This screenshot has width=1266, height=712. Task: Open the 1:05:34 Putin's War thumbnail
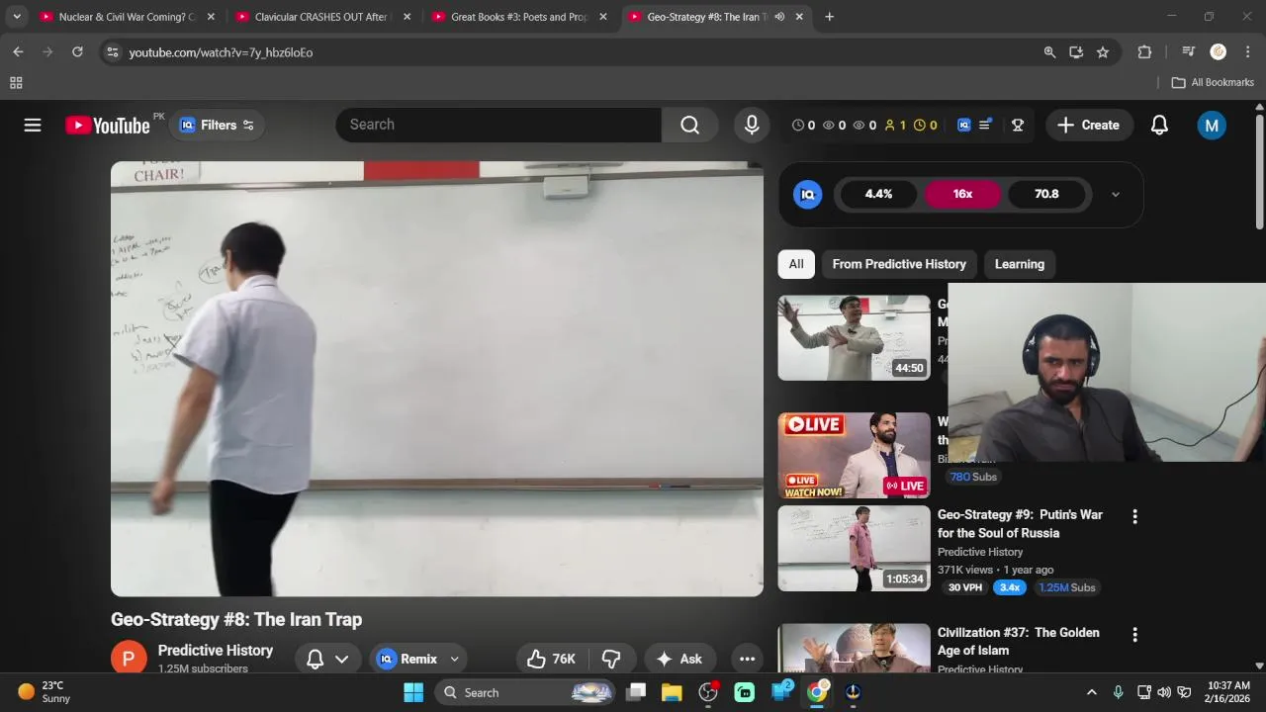(x=854, y=549)
